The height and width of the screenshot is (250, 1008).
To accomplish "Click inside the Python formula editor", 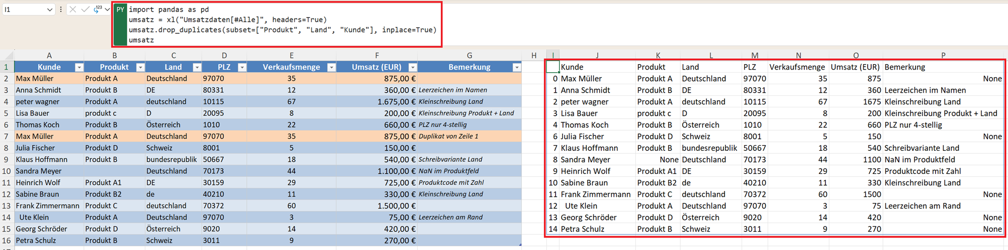I will 282,25.
